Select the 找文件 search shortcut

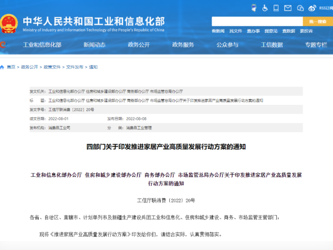click(236, 31)
